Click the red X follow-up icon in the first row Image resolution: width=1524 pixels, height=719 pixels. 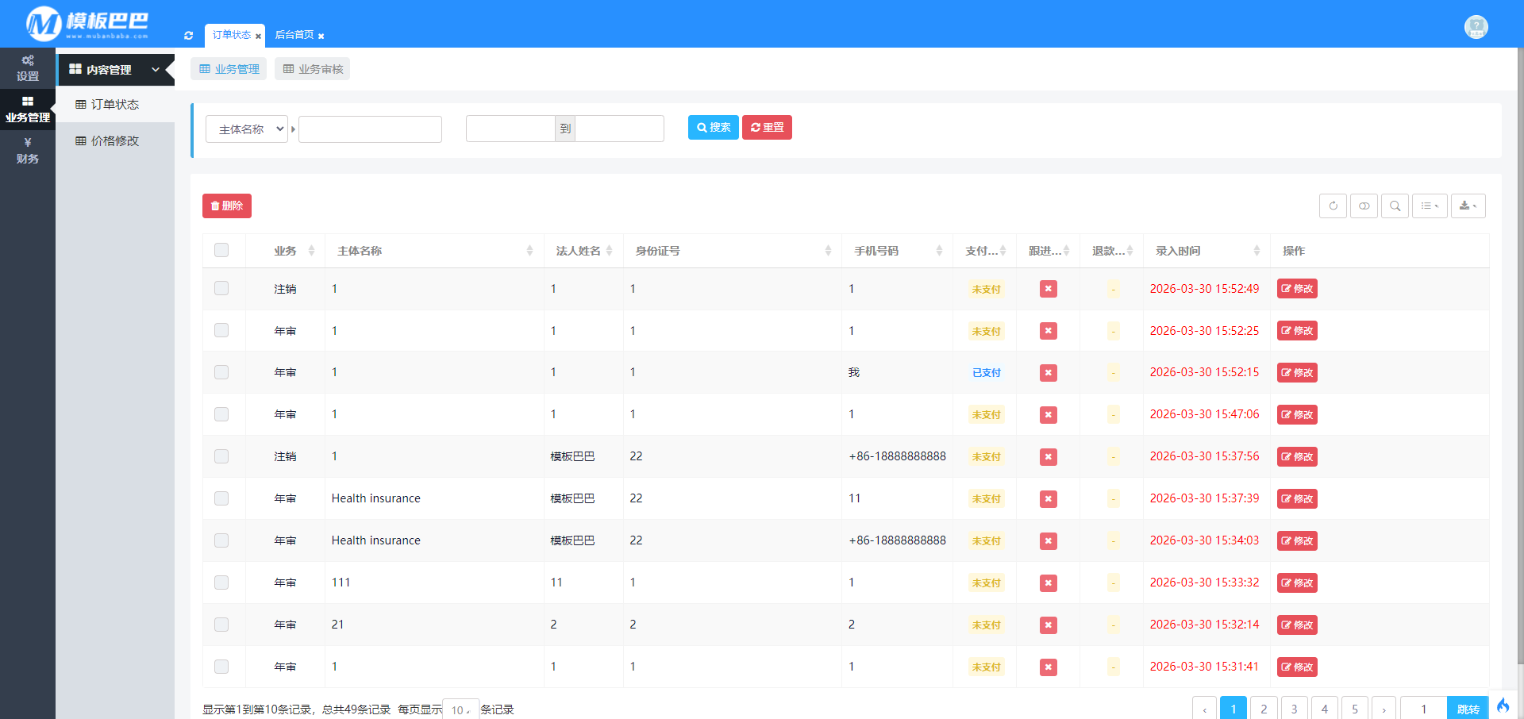[x=1048, y=289]
